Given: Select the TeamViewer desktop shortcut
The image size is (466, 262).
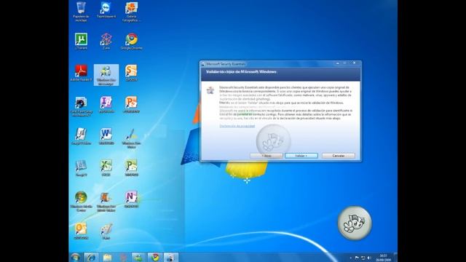Looking at the screenshot, I should click(x=106, y=10).
